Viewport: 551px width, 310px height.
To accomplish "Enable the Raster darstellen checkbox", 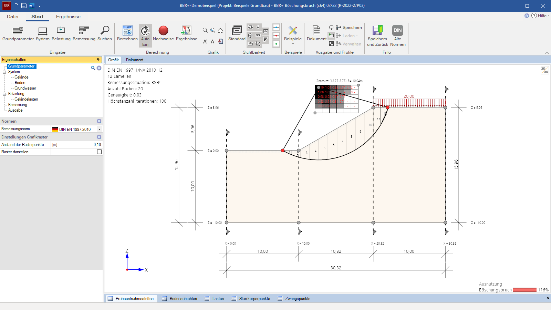I will click(100, 152).
